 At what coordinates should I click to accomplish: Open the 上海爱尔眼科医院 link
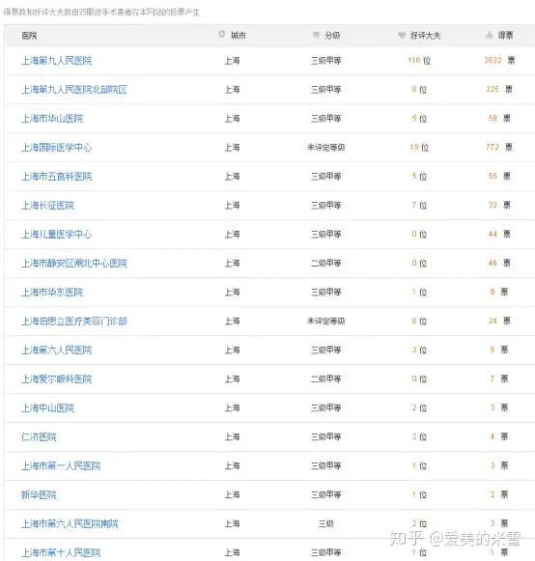57,379
